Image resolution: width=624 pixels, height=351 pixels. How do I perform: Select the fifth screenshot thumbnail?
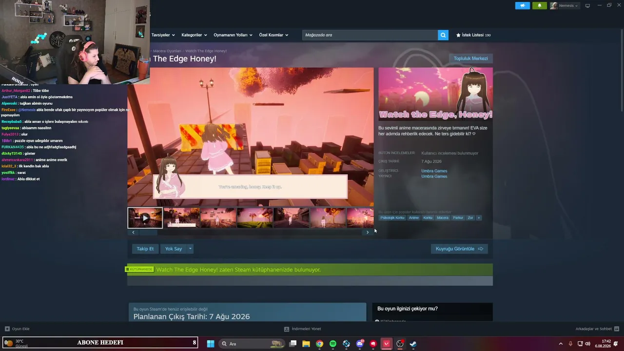[x=292, y=218]
